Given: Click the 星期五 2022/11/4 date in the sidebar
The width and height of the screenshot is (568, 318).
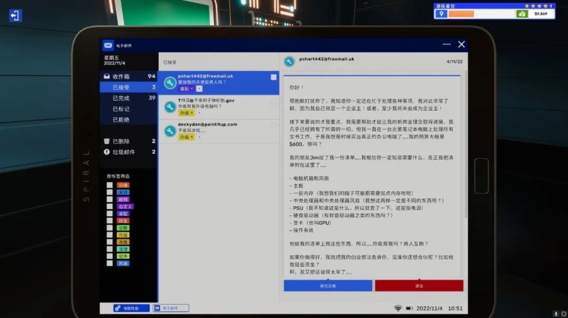Looking at the screenshot, I should tap(115, 60).
